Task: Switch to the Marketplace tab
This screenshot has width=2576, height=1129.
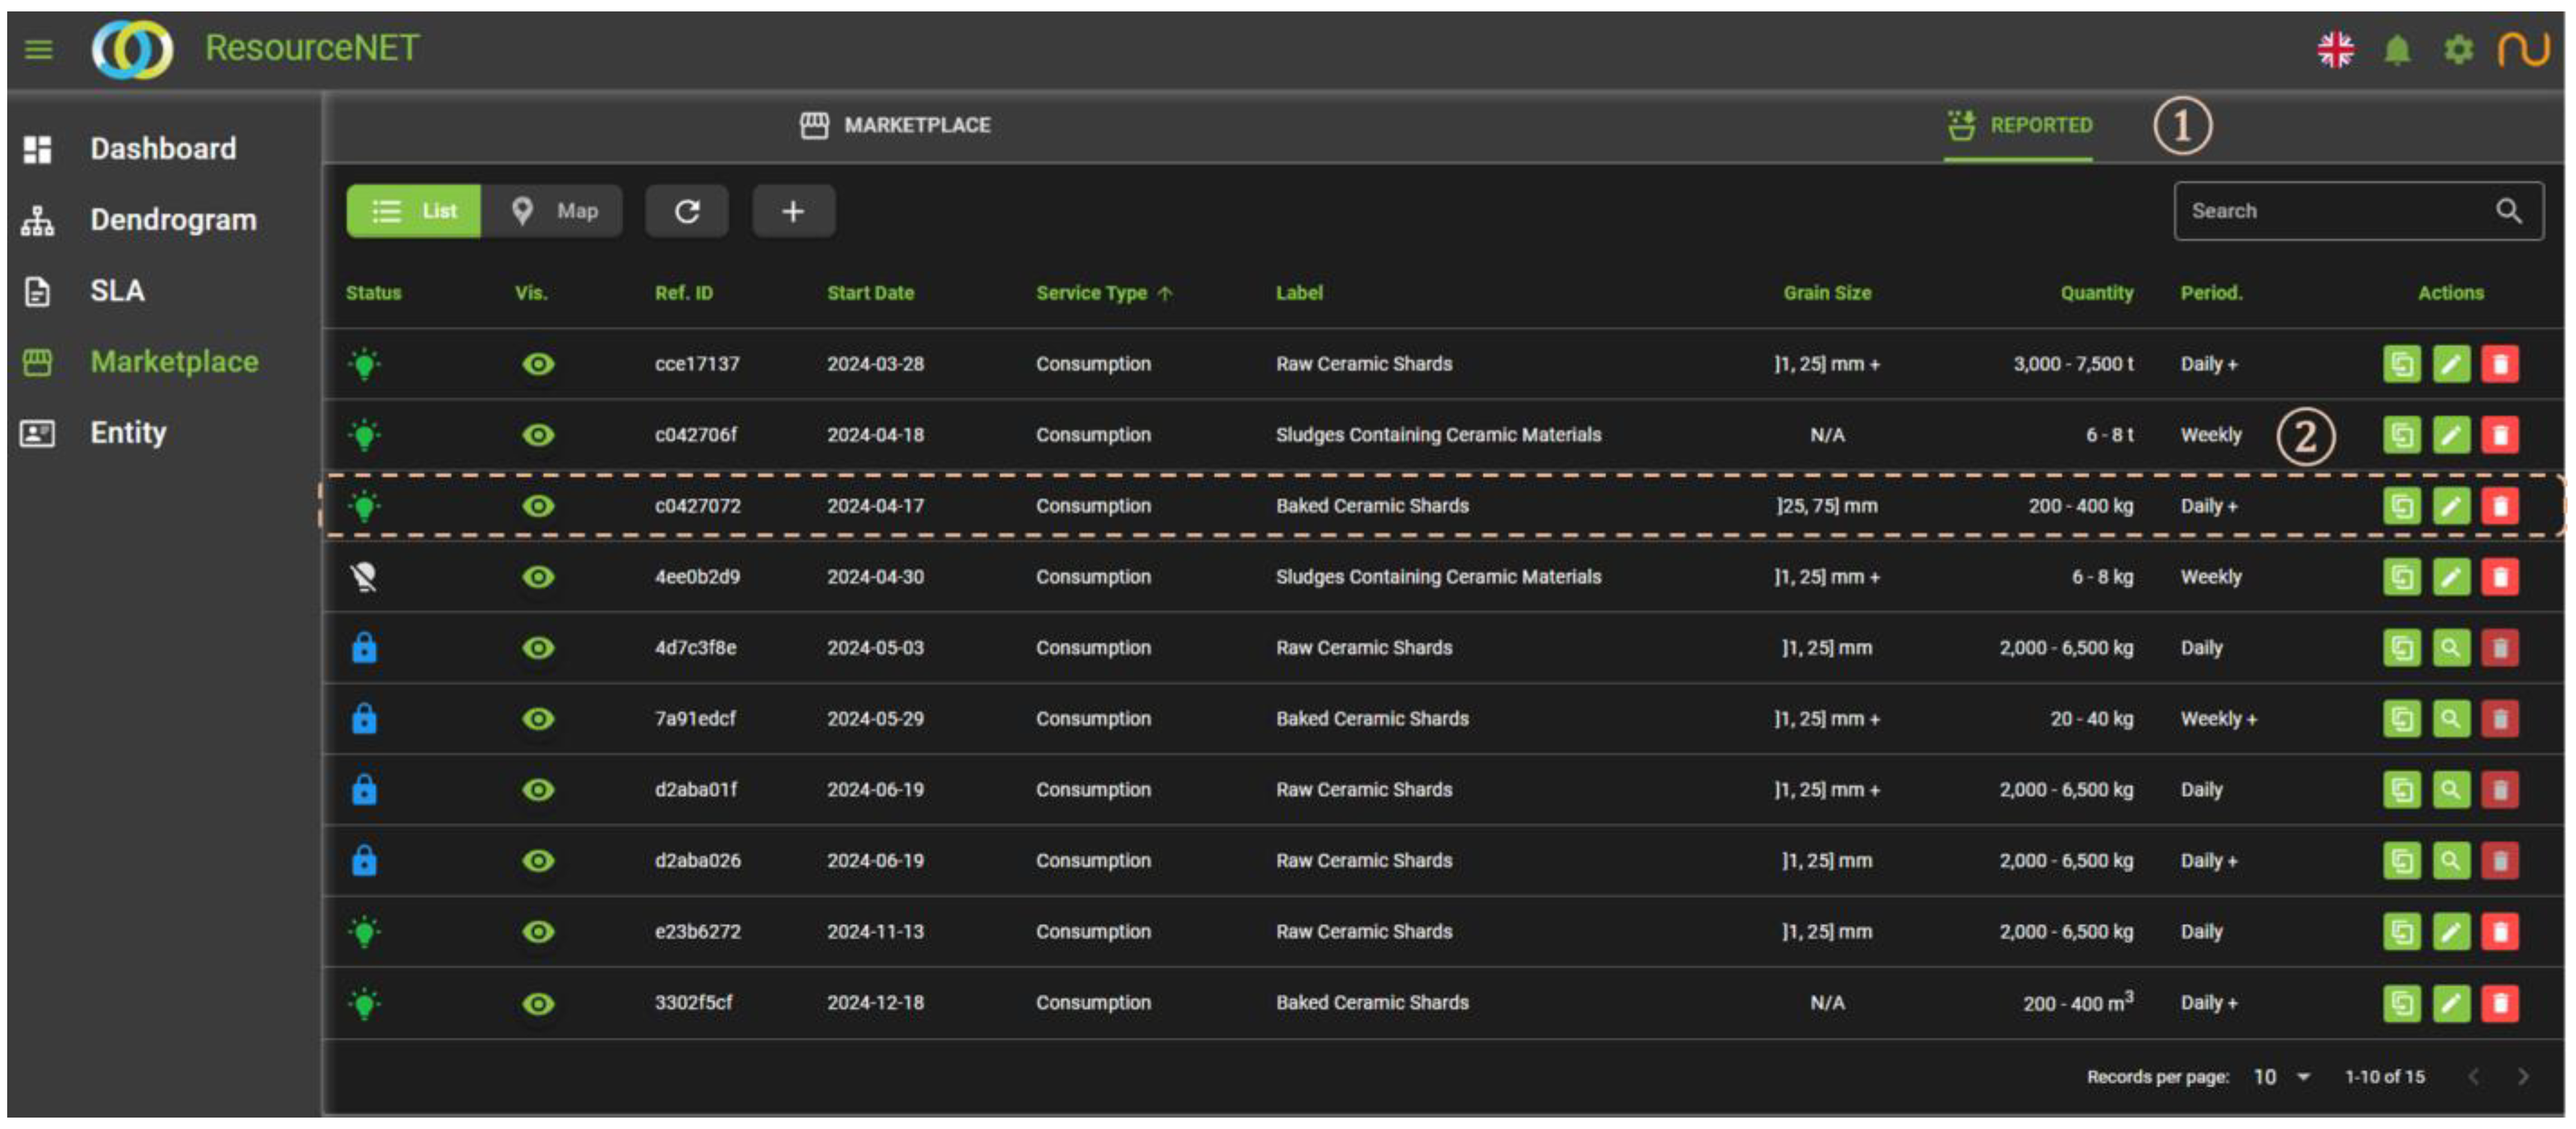Action: 895,126
